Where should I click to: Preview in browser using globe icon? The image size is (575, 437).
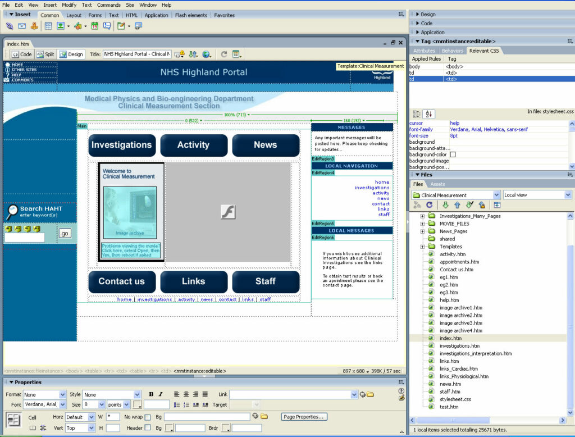pos(207,54)
